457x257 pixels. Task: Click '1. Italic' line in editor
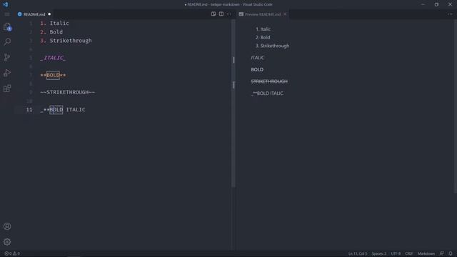(x=54, y=24)
